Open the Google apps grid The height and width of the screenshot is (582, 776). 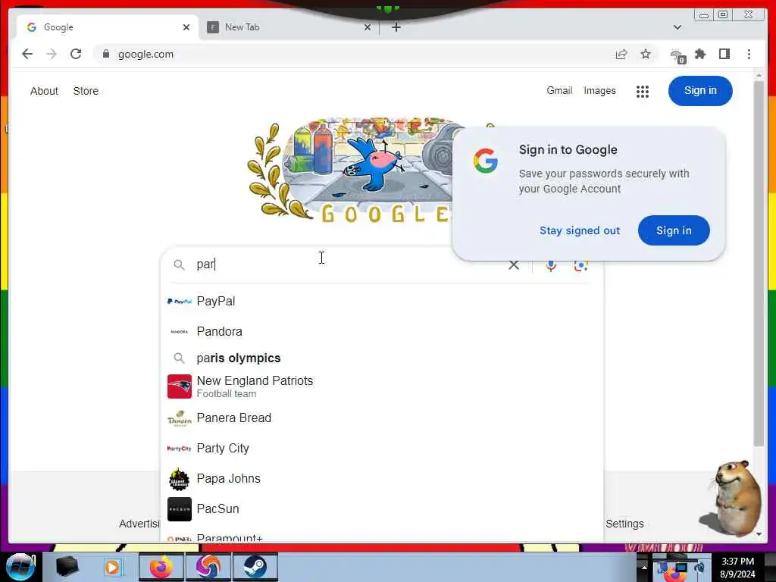[x=643, y=91]
